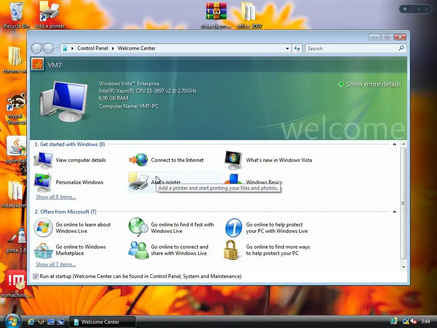Click the scrollbar down arrow in Welcome Center
The image size is (437, 328).
click(404, 267)
